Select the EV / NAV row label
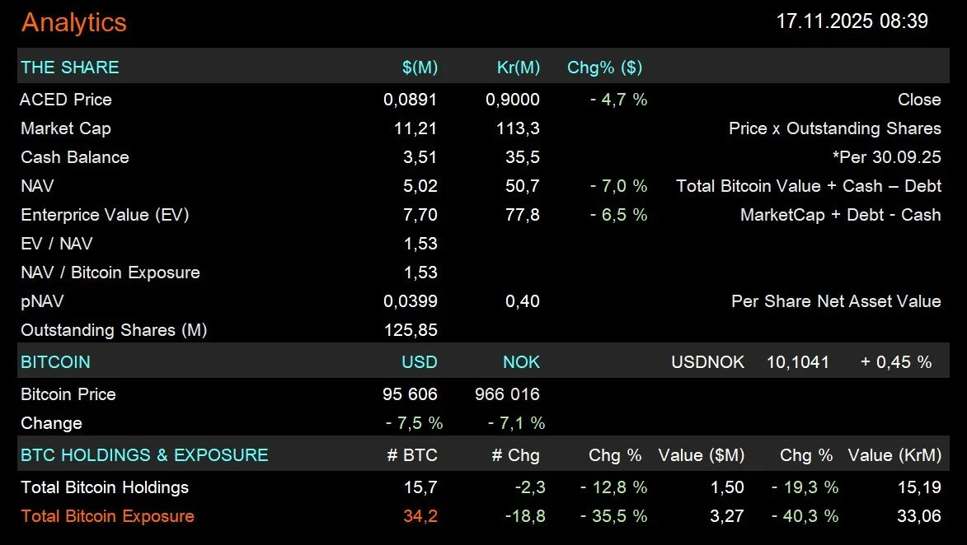This screenshot has height=545, width=967. click(57, 244)
